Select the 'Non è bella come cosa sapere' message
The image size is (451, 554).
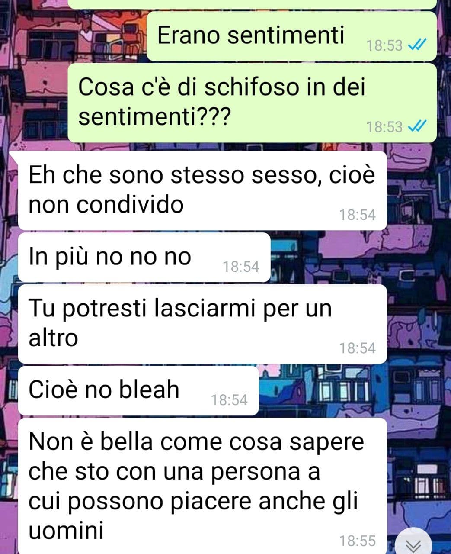202,486
